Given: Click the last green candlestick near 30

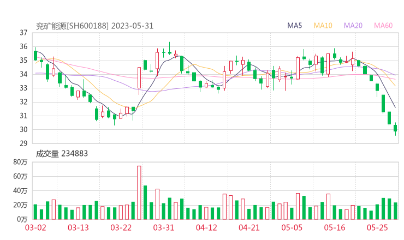Looking at the screenshot, I should [395, 128].
